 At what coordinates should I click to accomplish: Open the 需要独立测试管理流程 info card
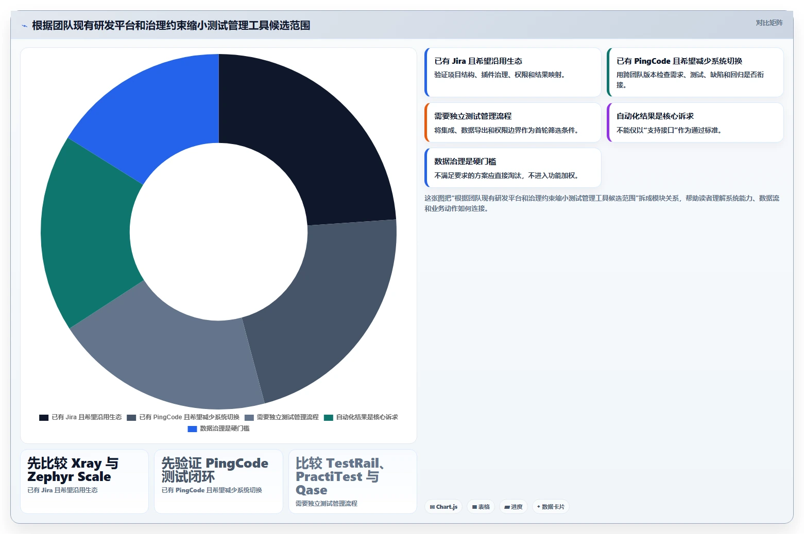513,122
